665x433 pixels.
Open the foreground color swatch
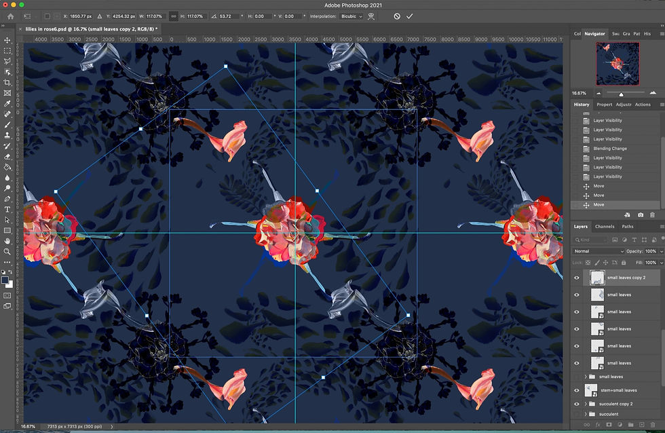pos(5,280)
